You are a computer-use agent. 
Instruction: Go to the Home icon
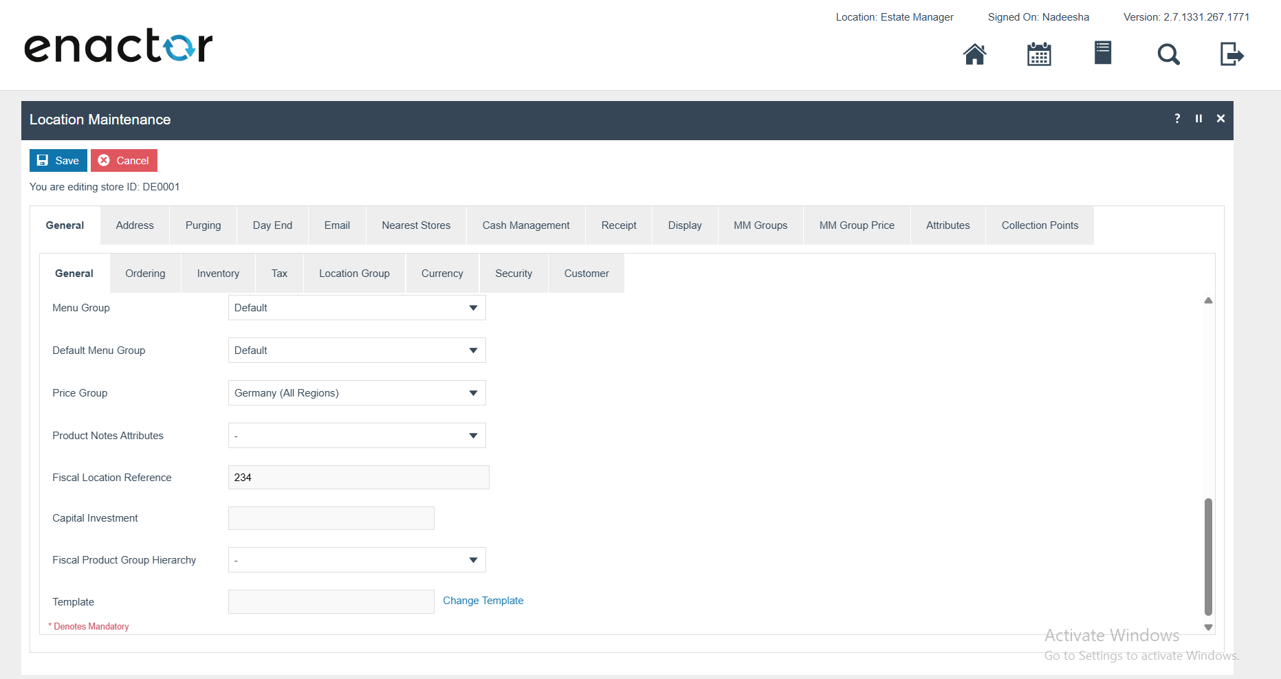pyautogui.click(x=974, y=54)
